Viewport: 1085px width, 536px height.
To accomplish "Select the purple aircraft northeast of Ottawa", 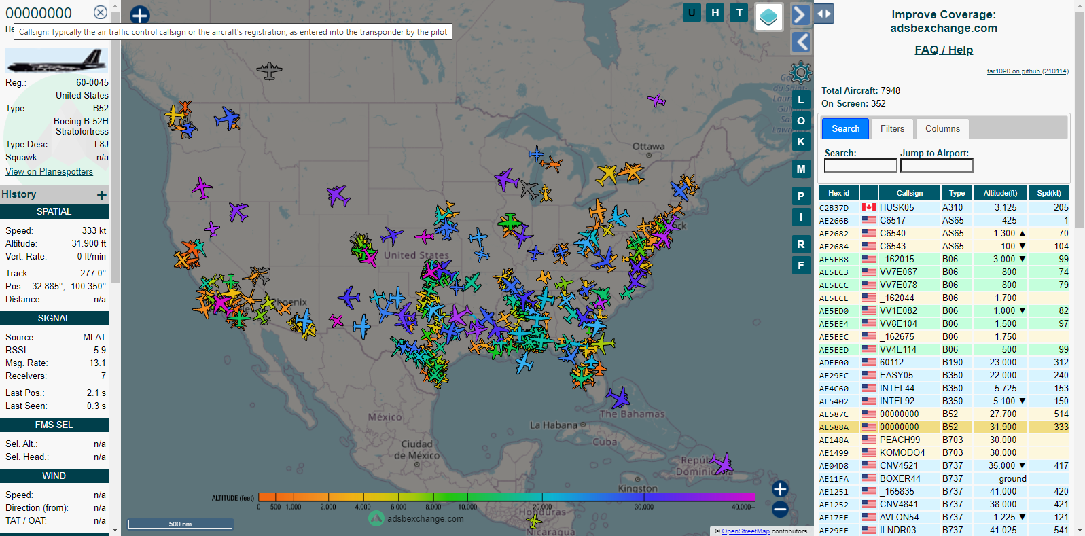I will pos(657,101).
